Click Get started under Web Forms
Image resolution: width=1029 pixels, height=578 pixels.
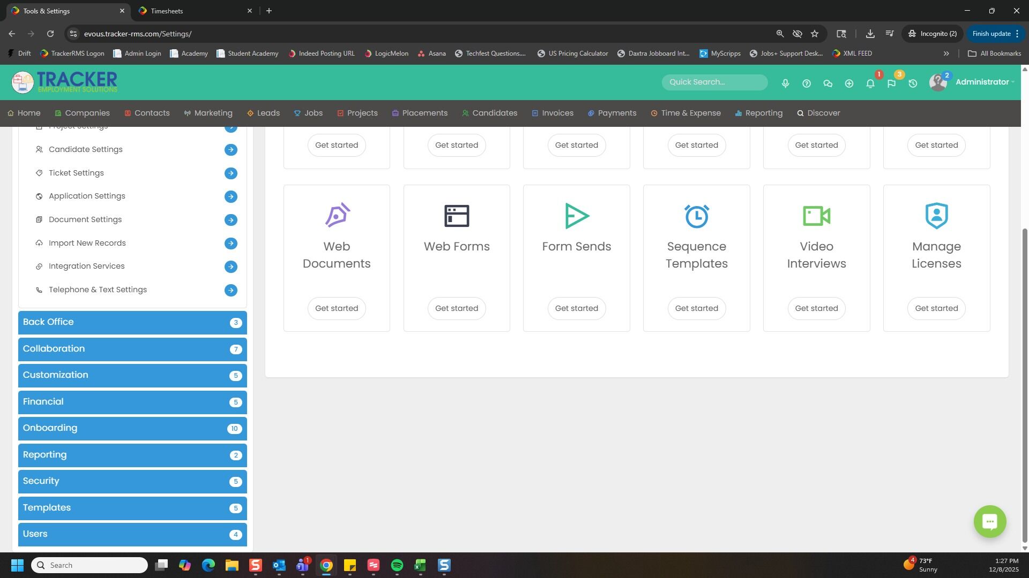tap(457, 308)
